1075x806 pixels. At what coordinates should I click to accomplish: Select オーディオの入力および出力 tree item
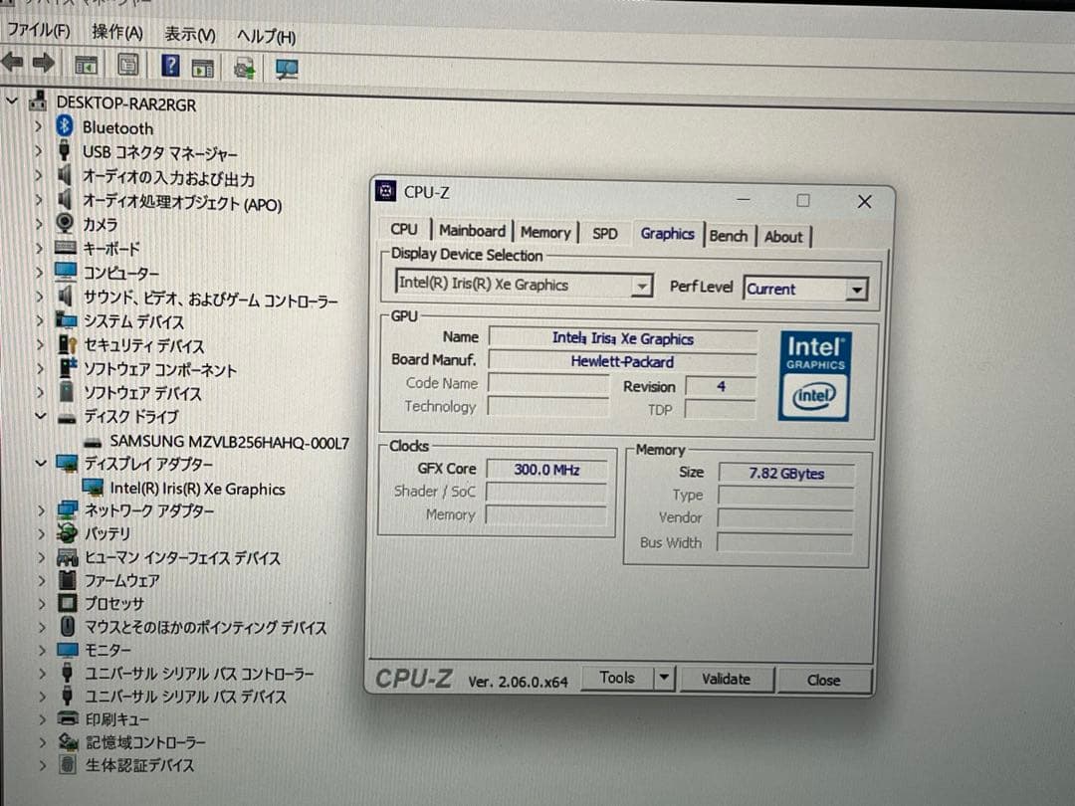(x=168, y=177)
